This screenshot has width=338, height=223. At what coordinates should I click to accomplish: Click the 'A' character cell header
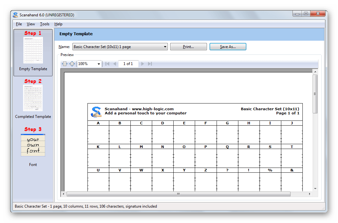tap(98, 123)
